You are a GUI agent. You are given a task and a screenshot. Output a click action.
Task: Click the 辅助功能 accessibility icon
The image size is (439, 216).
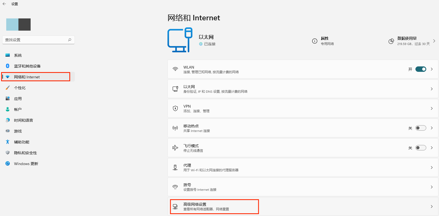(8, 142)
